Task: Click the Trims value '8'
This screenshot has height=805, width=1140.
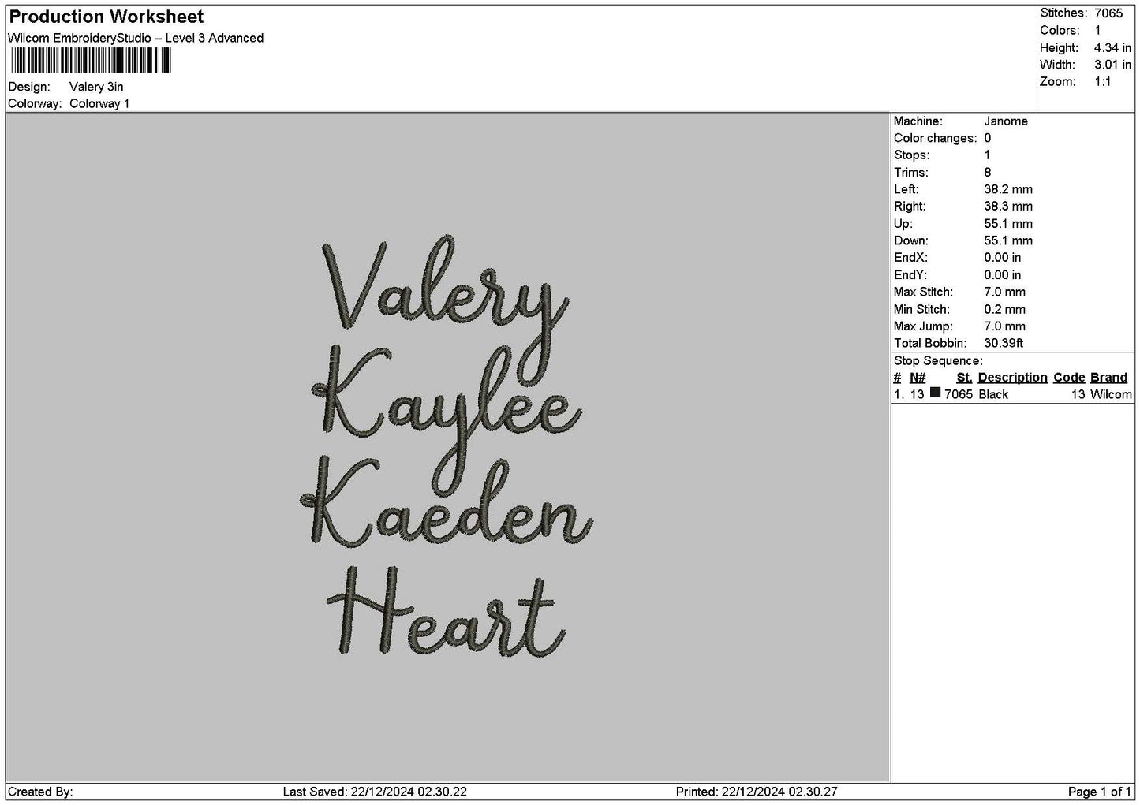Action: [x=988, y=173]
